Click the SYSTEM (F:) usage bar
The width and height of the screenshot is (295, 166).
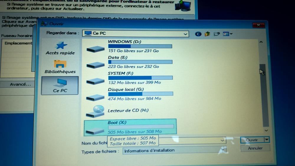click(140, 78)
